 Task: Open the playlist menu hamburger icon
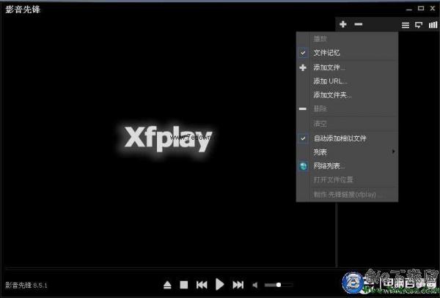(406, 25)
